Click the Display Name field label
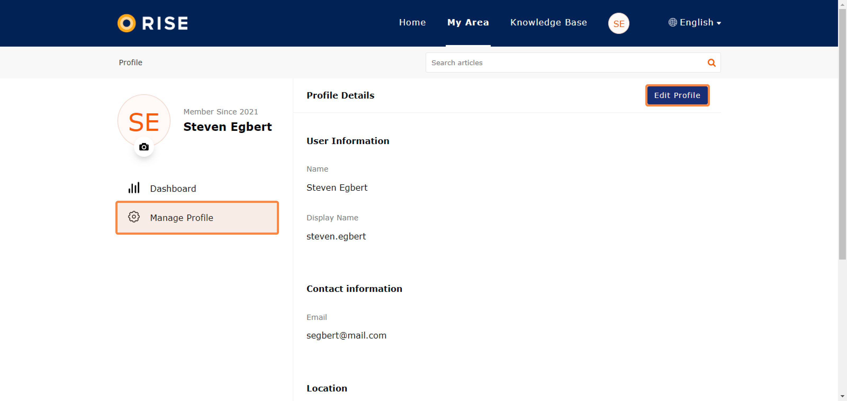This screenshot has height=401, width=847. pos(332,218)
